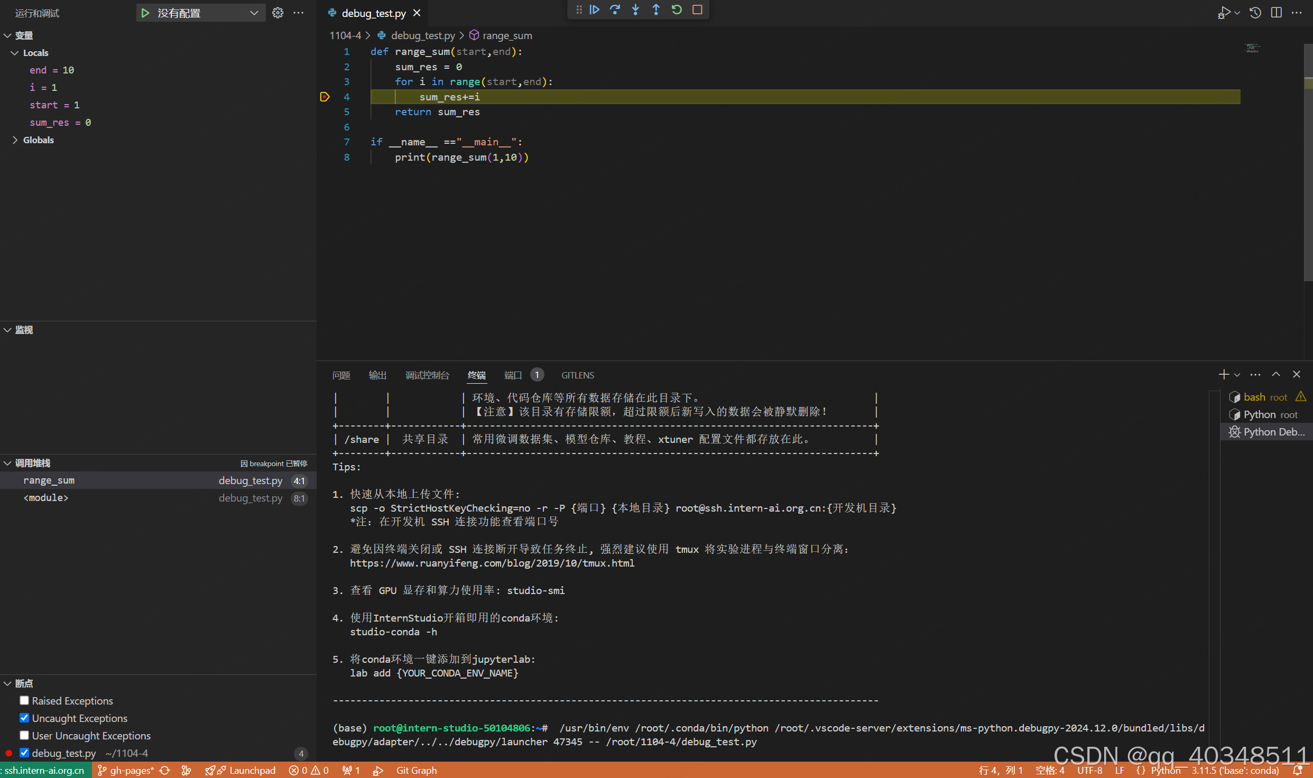The width and height of the screenshot is (1313, 778).
Task: Click the split editor icon
Action: 1276,13
